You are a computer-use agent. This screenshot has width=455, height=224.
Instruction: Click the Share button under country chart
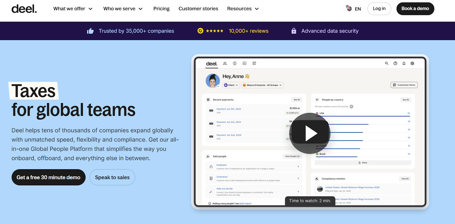[x=363, y=163]
